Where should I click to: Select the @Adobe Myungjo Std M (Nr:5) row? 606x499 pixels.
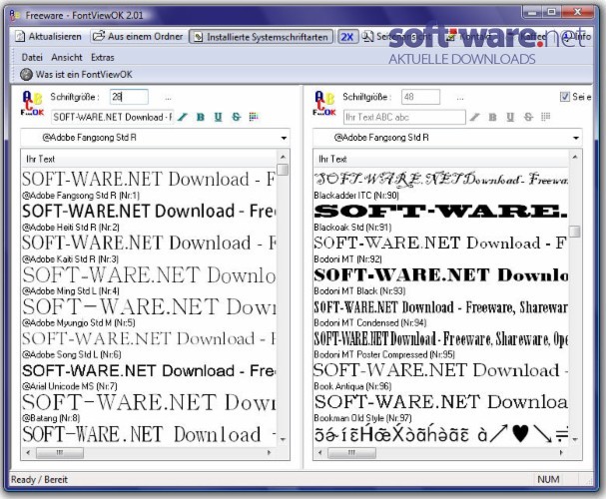click(x=149, y=312)
